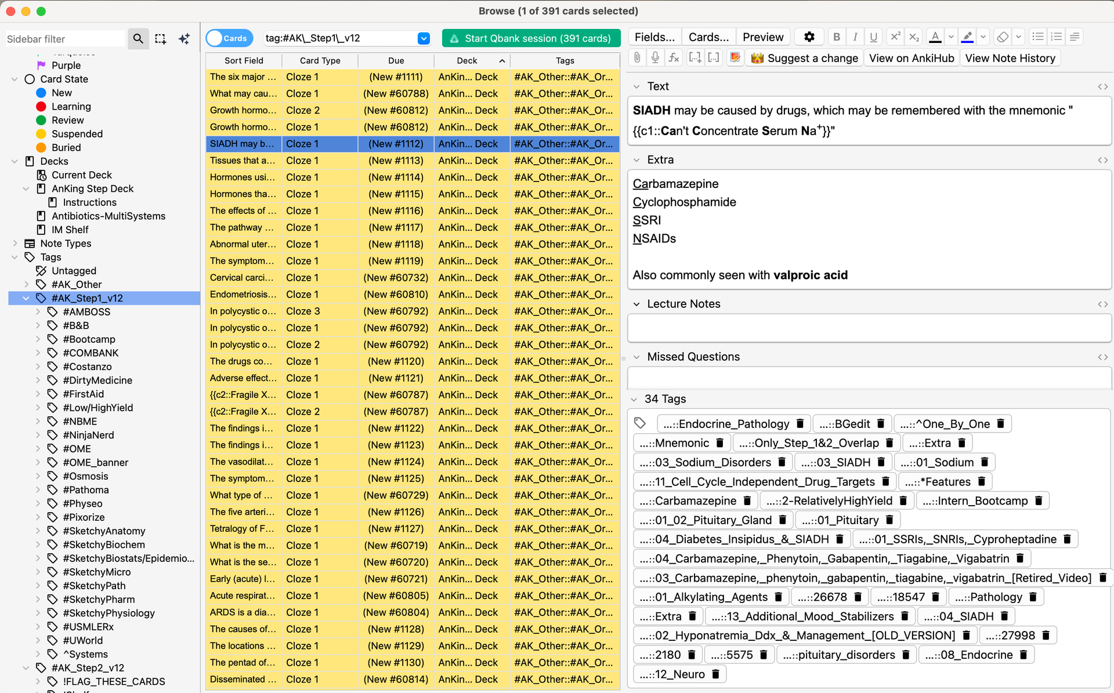Viewport: 1114px width, 693px height.
Task: Click the attach media paperclip icon
Action: (x=638, y=57)
